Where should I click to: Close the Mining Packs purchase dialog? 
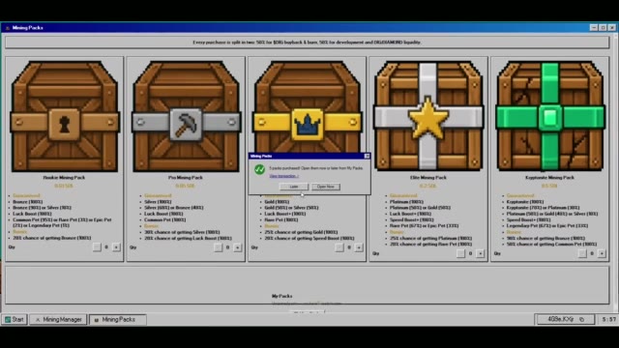pyautogui.click(x=367, y=157)
